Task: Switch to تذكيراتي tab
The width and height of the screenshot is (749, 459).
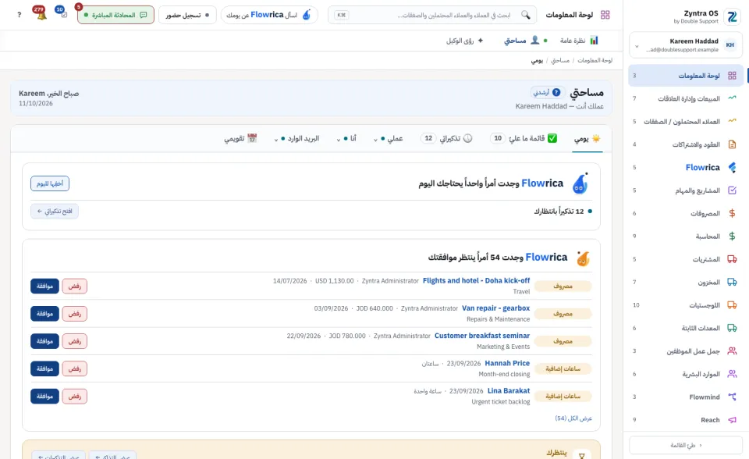Action: [446, 139]
